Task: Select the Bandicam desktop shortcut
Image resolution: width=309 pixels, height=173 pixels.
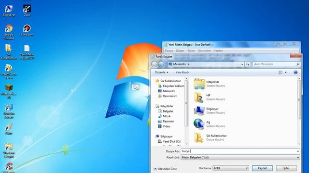Action: pyautogui.click(x=27, y=31)
